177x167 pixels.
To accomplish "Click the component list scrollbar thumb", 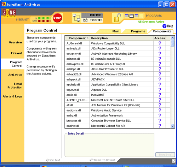I will 172,43.
